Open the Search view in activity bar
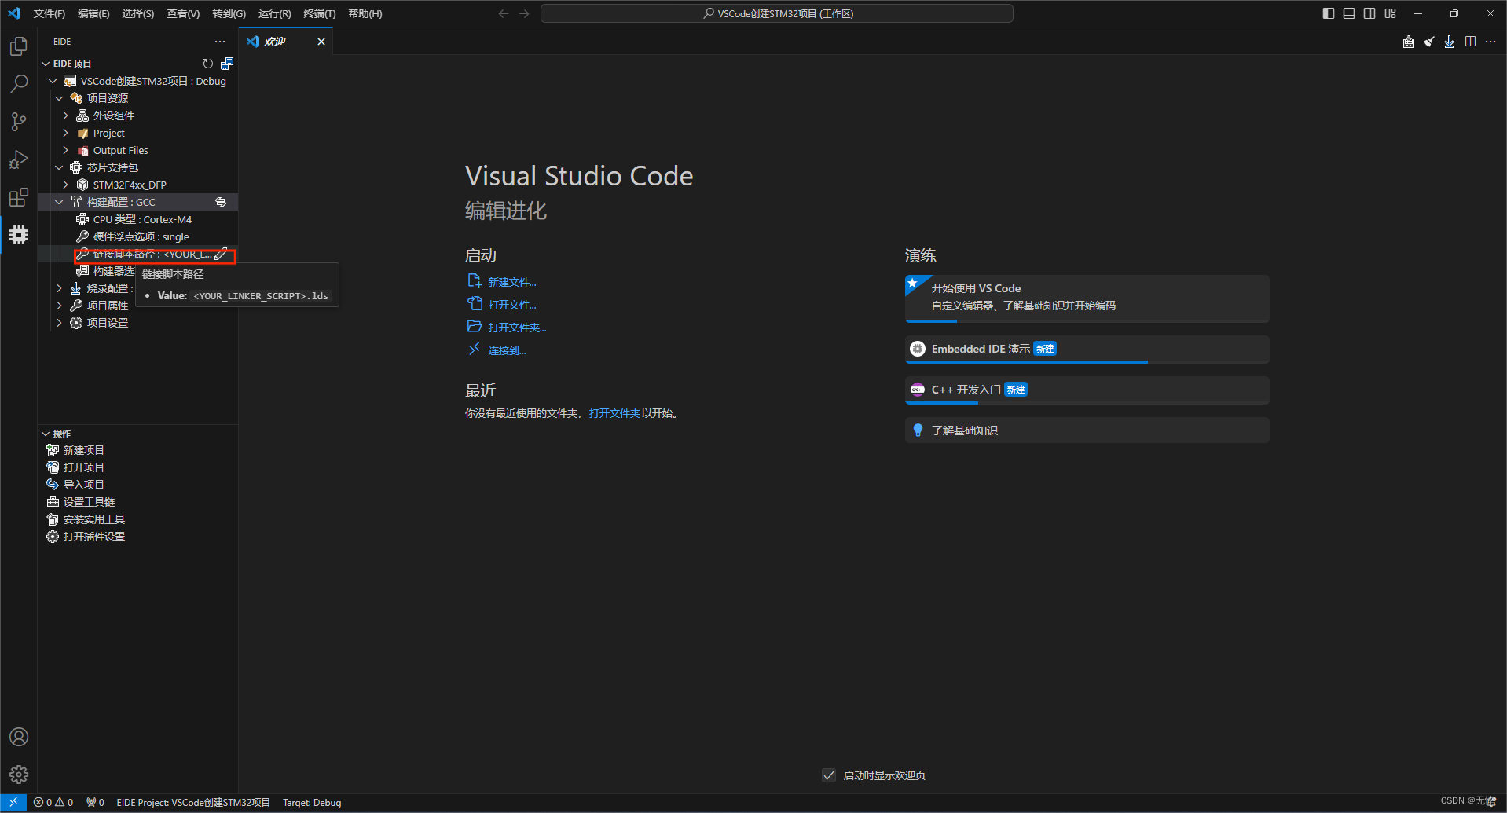The height and width of the screenshot is (813, 1507). [19, 84]
